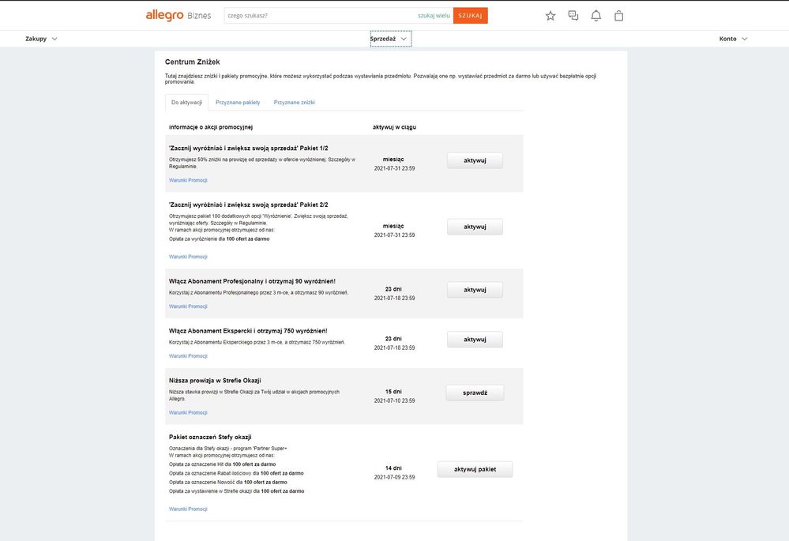789x541 pixels.
Task: Activate Abonament Profesjonalny 90 wyróżnień offer
Action: [475, 290]
